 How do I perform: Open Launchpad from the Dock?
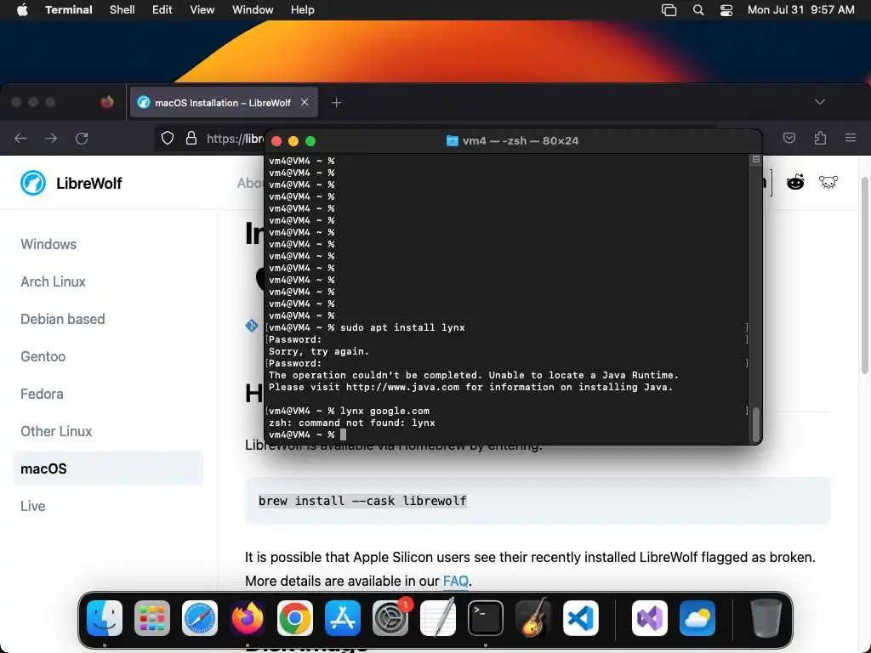152,618
